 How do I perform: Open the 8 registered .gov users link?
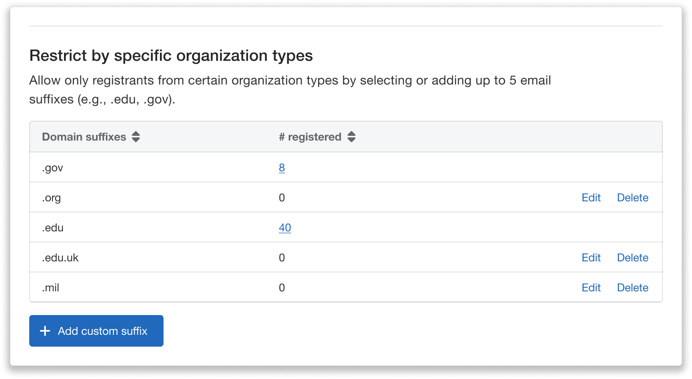pyautogui.click(x=282, y=167)
